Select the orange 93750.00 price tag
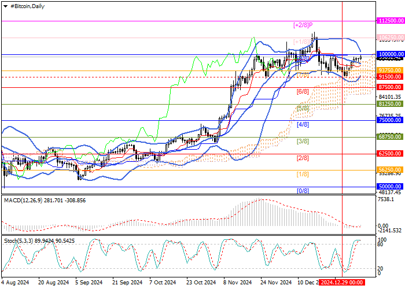The image size is (405, 289). [390, 70]
